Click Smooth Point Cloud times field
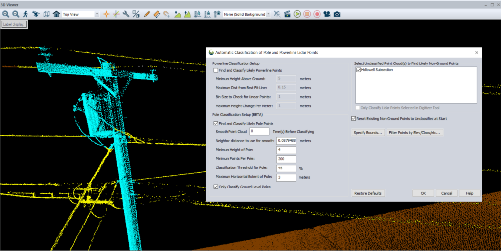The height and width of the screenshot is (251, 501). point(259,131)
